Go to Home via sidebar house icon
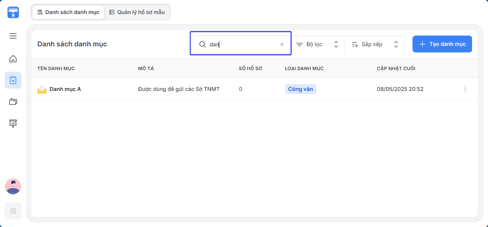The height and width of the screenshot is (227, 488). pyautogui.click(x=13, y=59)
